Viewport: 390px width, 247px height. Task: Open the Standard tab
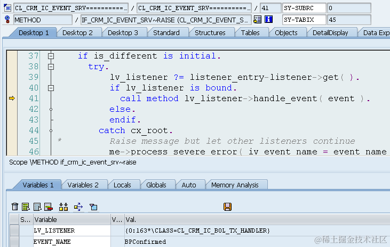pyautogui.click(x=166, y=33)
